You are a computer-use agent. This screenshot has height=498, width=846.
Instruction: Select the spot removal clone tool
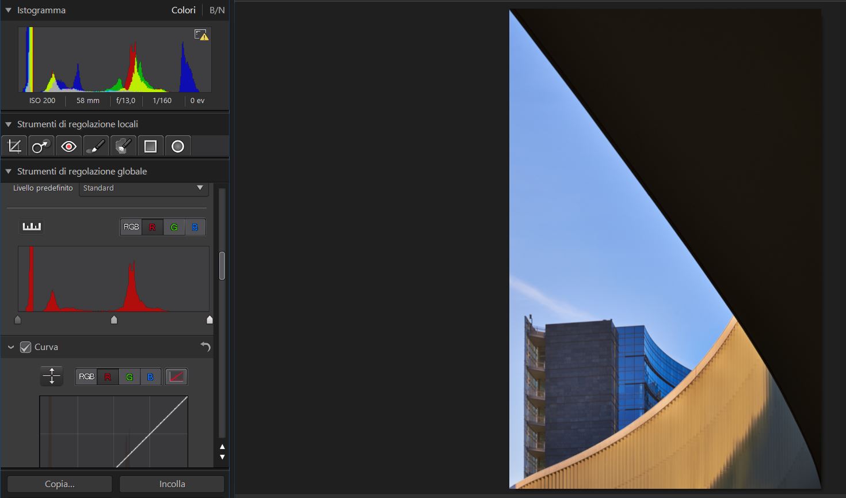(x=40, y=146)
